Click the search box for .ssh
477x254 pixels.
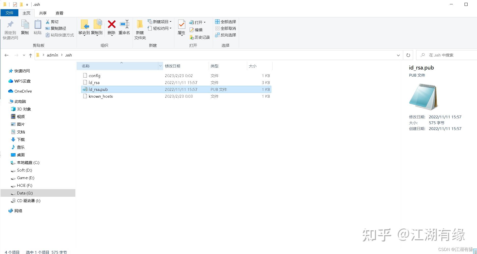447,55
